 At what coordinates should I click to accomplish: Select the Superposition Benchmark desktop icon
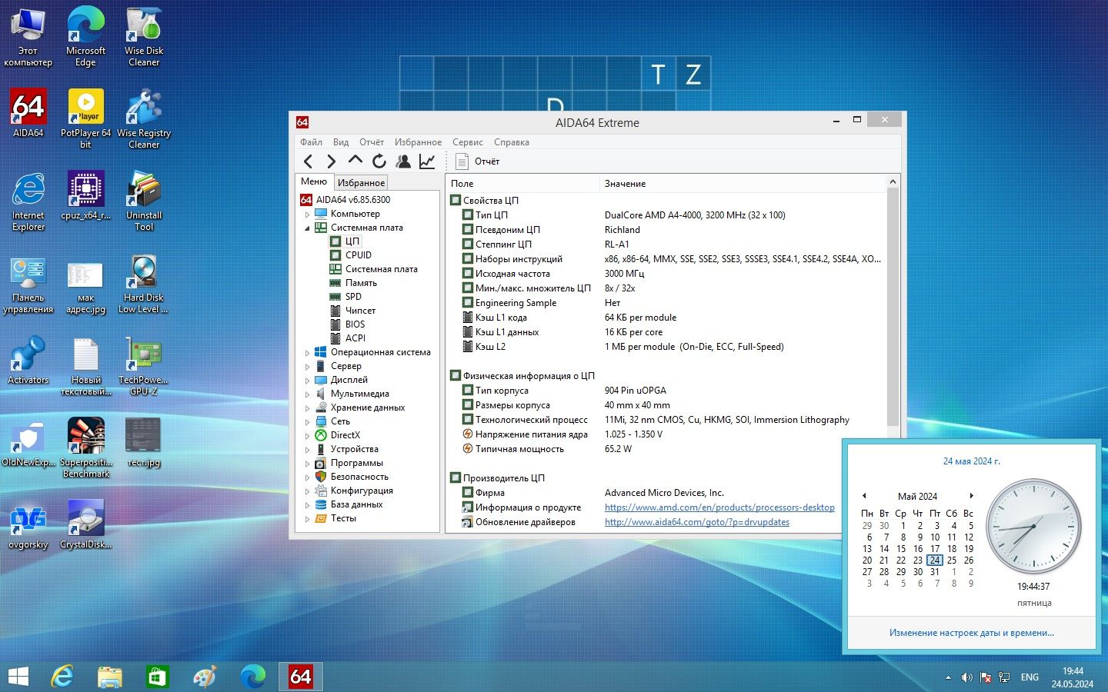pyautogui.click(x=86, y=448)
